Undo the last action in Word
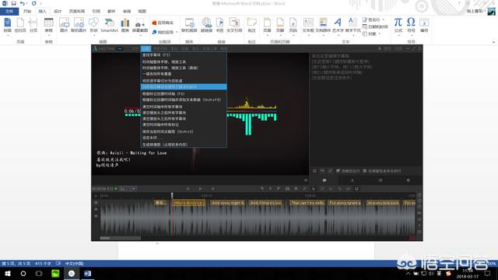This screenshot has height=280, width=498. point(22,3)
